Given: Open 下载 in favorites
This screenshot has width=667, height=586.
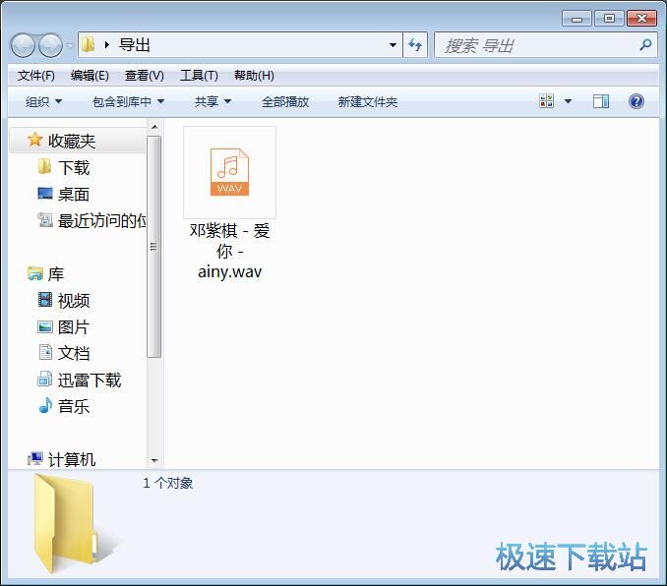Looking at the screenshot, I should tap(74, 167).
